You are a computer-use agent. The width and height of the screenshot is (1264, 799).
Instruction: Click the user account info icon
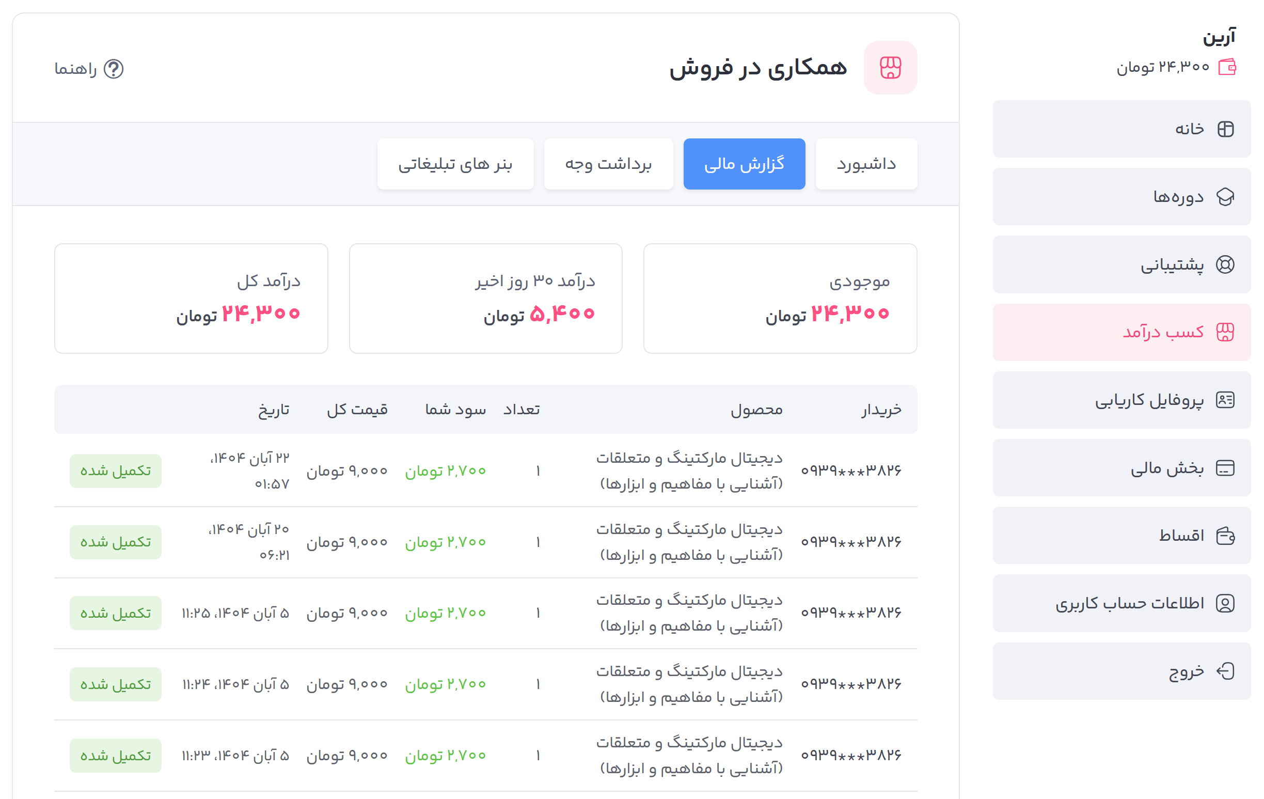click(x=1225, y=604)
